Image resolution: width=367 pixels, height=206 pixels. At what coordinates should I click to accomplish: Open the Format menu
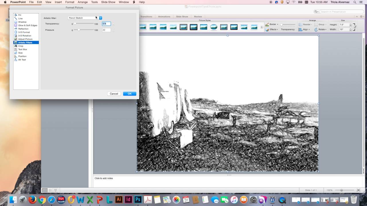pyautogui.click(x=70, y=2)
